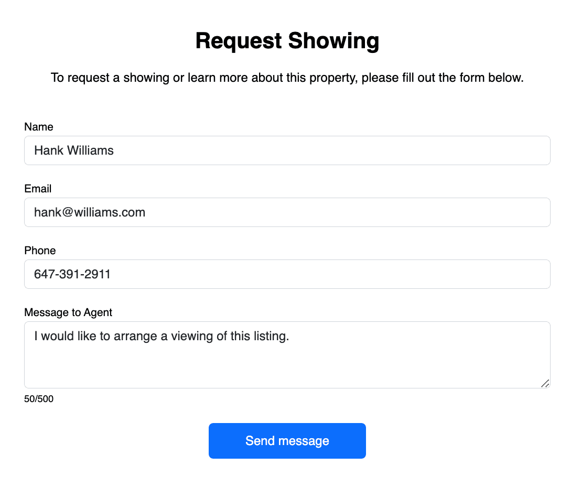Click the 50/500 character counter
Image resolution: width=581 pixels, height=498 pixels.
coord(39,399)
